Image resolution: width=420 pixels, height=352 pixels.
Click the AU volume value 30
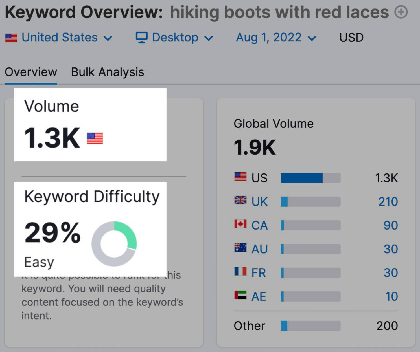391,249
